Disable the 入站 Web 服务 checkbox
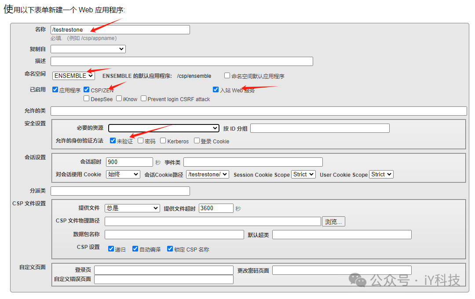The width and height of the screenshot is (475, 299). pyautogui.click(x=216, y=89)
